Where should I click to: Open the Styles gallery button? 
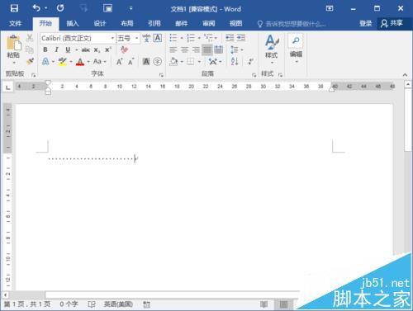click(x=272, y=49)
